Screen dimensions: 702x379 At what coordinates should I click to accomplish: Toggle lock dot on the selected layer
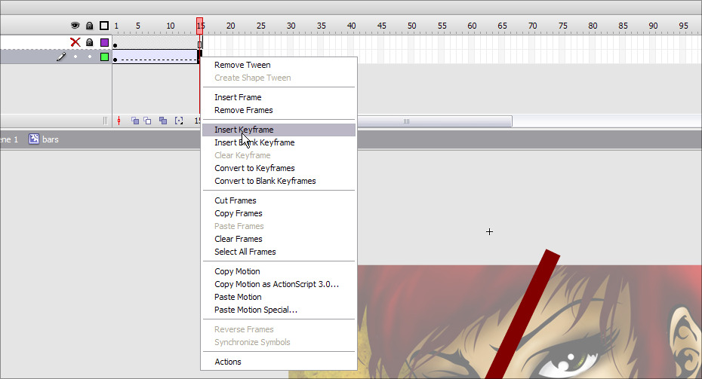pyautogui.click(x=90, y=57)
